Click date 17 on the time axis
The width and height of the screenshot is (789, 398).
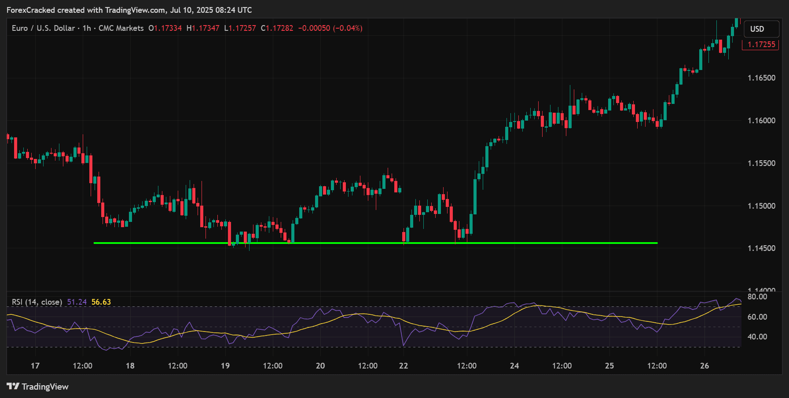click(x=35, y=366)
